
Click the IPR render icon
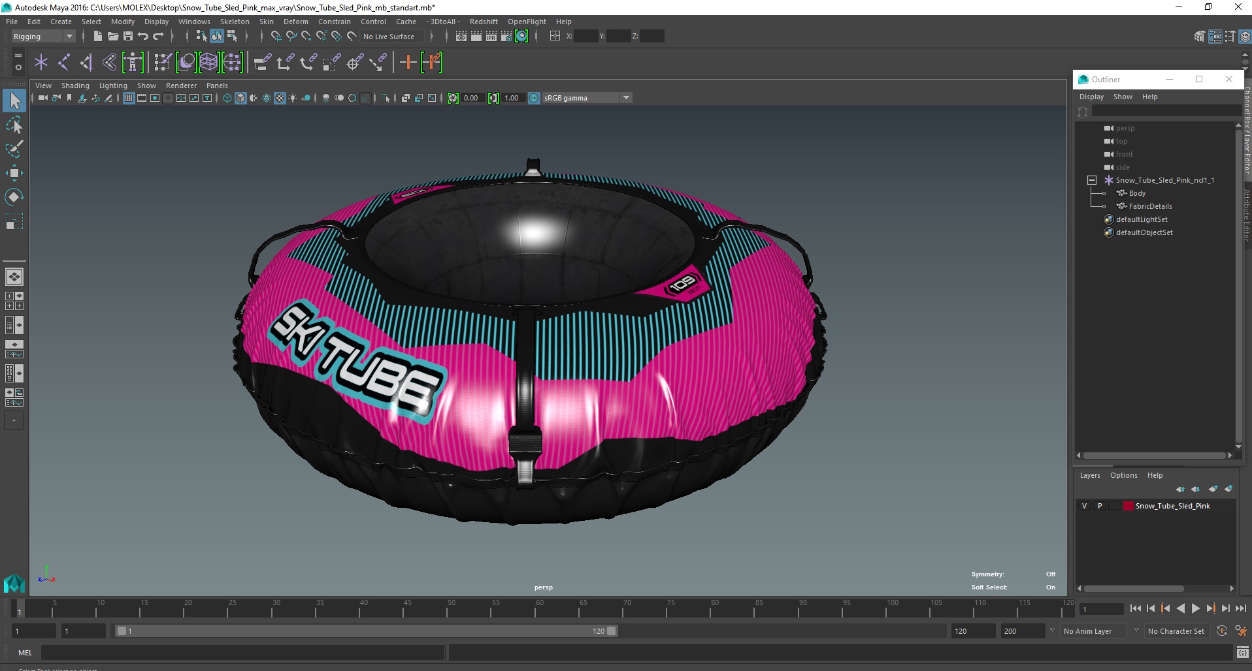click(x=491, y=36)
